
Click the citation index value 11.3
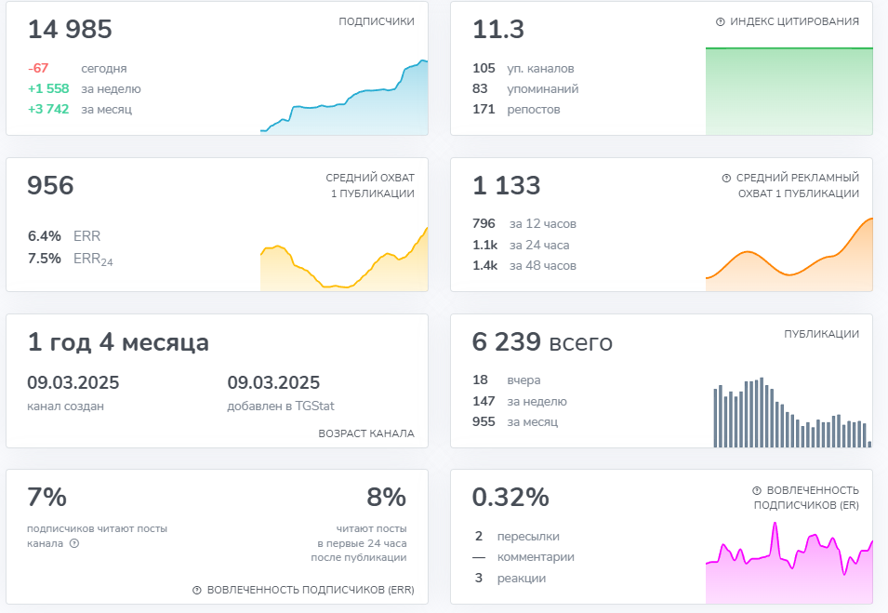tap(498, 30)
